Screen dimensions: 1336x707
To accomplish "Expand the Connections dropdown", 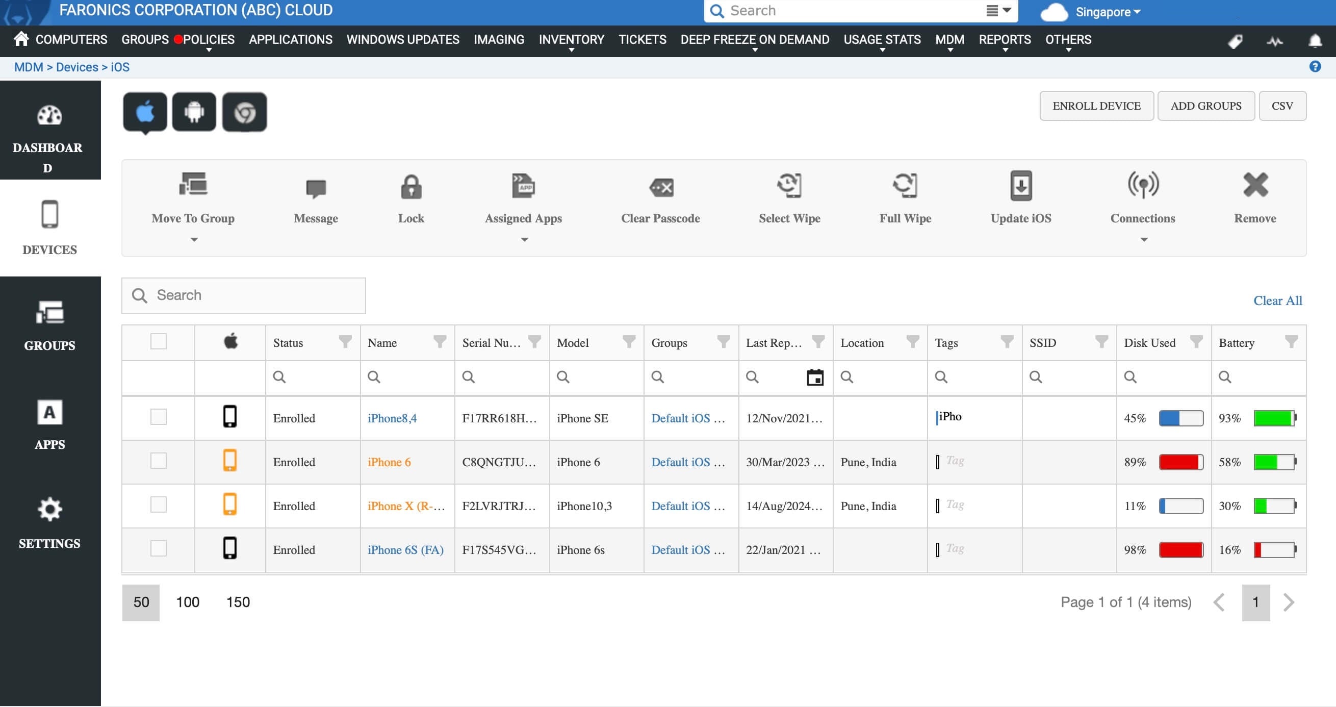I will pos(1144,239).
